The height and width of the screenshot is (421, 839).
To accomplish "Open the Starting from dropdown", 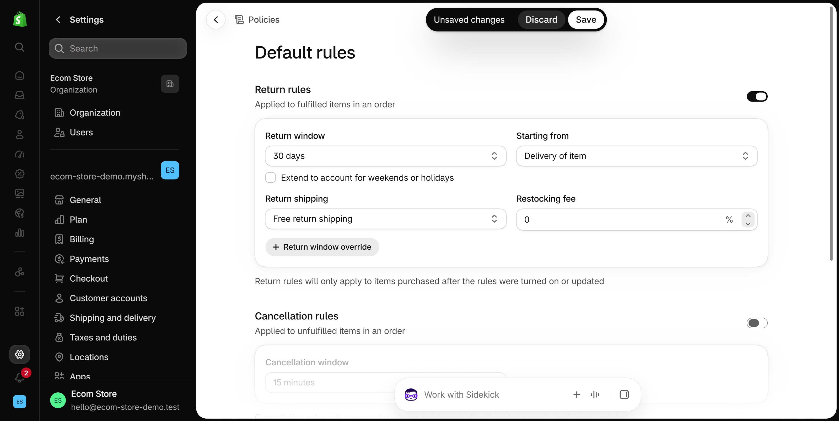I will point(637,156).
